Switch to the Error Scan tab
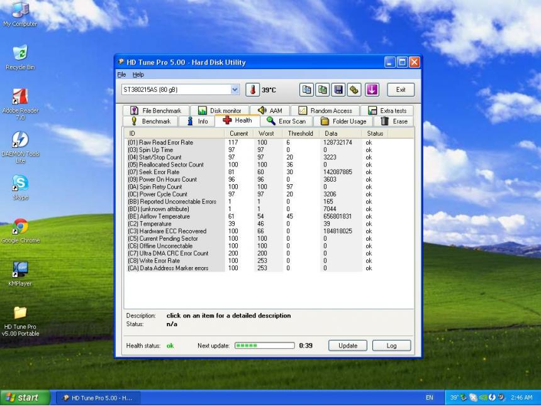The image size is (541, 406). coord(286,121)
